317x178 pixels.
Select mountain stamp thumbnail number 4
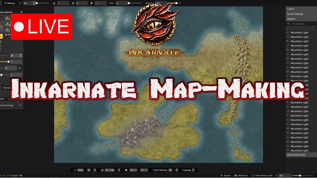8,24
